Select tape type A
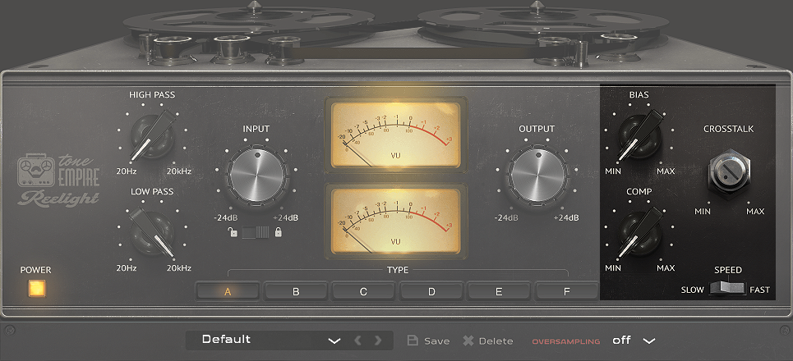This screenshot has width=793, height=361. click(228, 290)
